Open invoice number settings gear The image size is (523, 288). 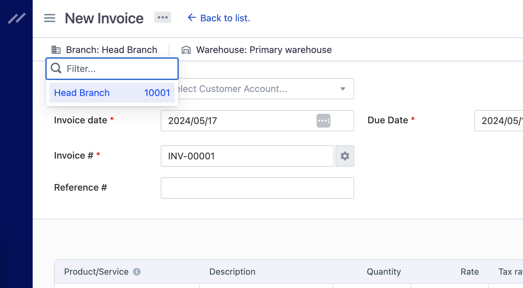tap(345, 156)
